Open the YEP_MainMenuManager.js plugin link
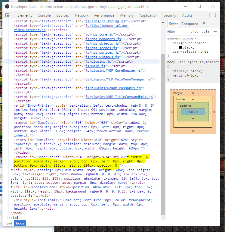 118,79
